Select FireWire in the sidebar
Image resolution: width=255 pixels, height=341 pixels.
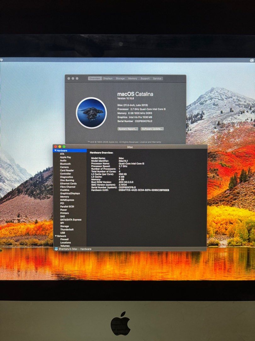pos(65,190)
